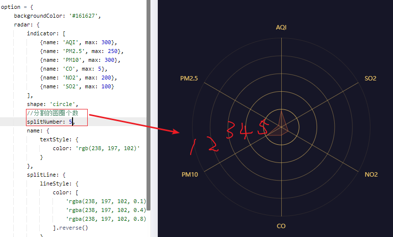
Task: Click the NO2 radar axis label
Action: [371, 175]
